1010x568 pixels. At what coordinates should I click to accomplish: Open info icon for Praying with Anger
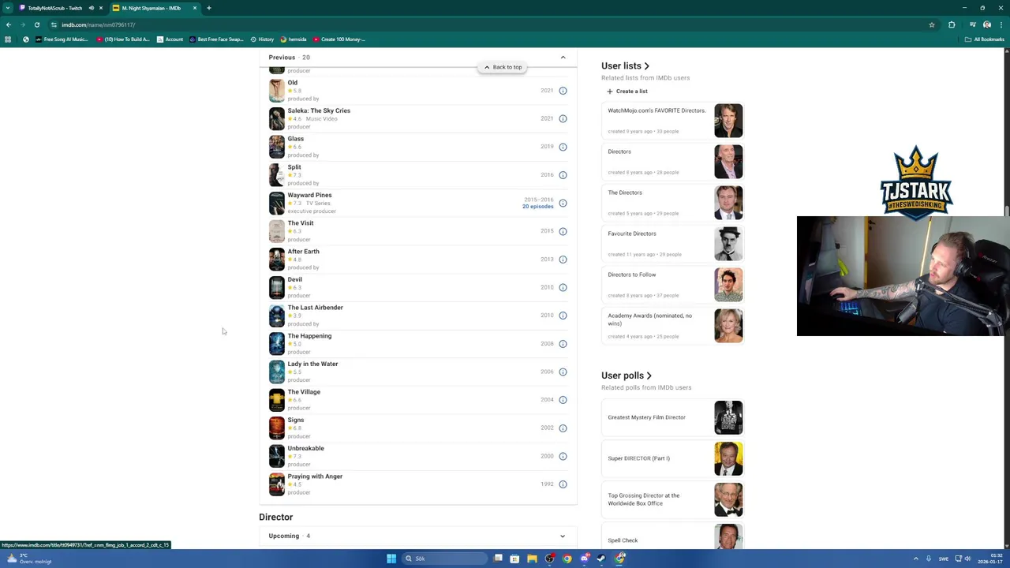pos(563,484)
